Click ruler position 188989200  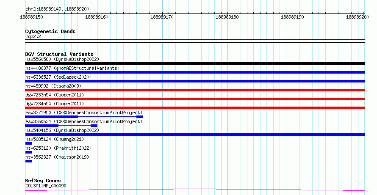358,17
